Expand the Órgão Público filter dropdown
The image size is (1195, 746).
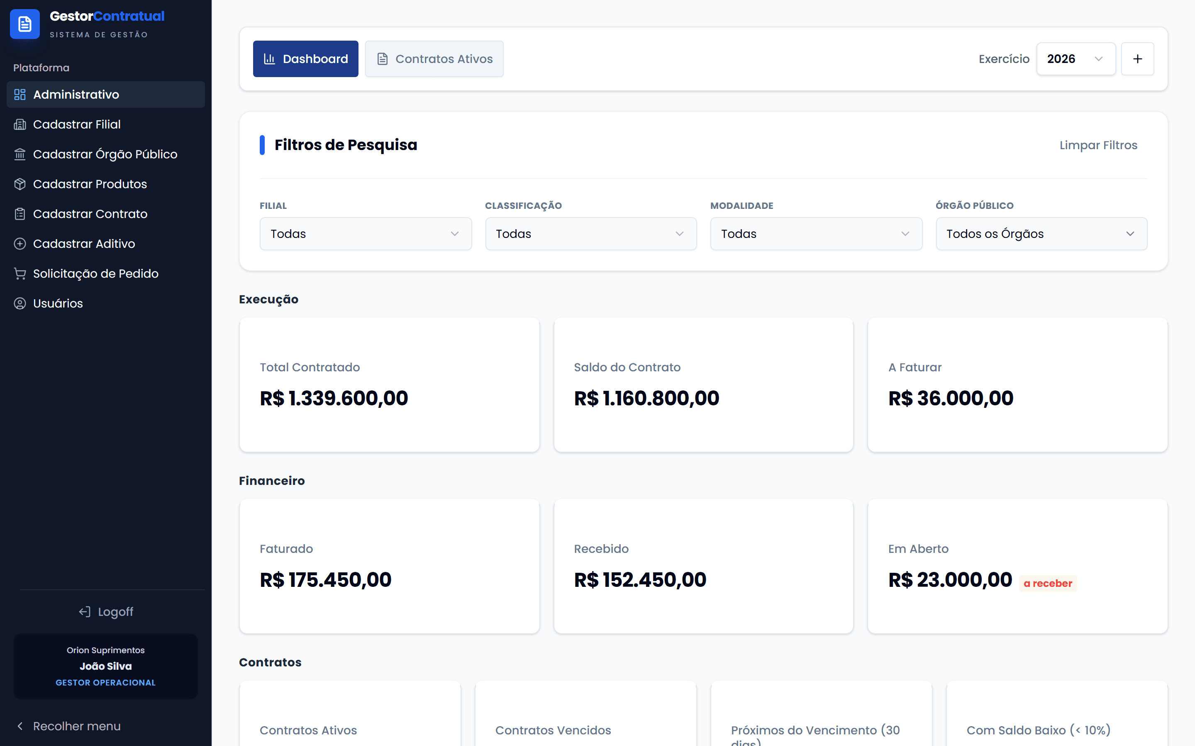tap(1041, 233)
